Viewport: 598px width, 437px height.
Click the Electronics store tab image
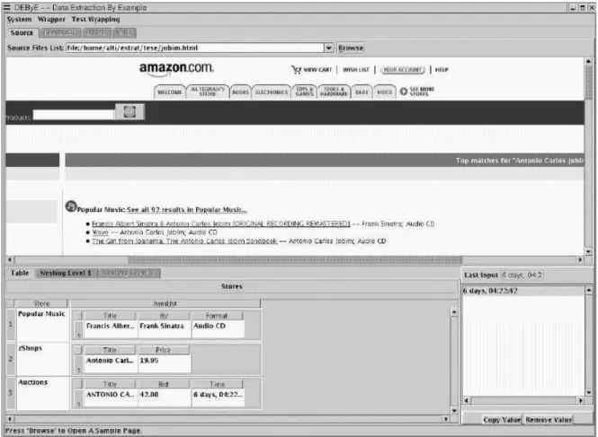(272, 92)
